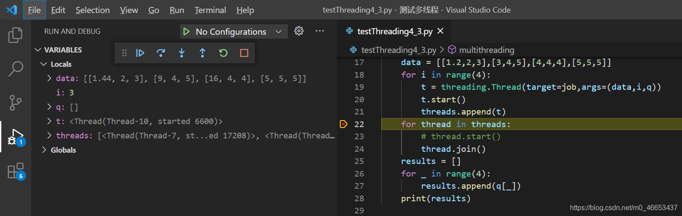Select the testThreading4_3.py editor tab
The width and height of the screenshot is (682, 216).
[x=395, y=31]
